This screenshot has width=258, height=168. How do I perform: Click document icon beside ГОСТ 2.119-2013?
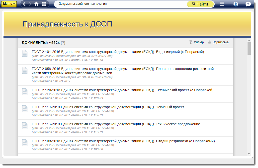[25, 108]
